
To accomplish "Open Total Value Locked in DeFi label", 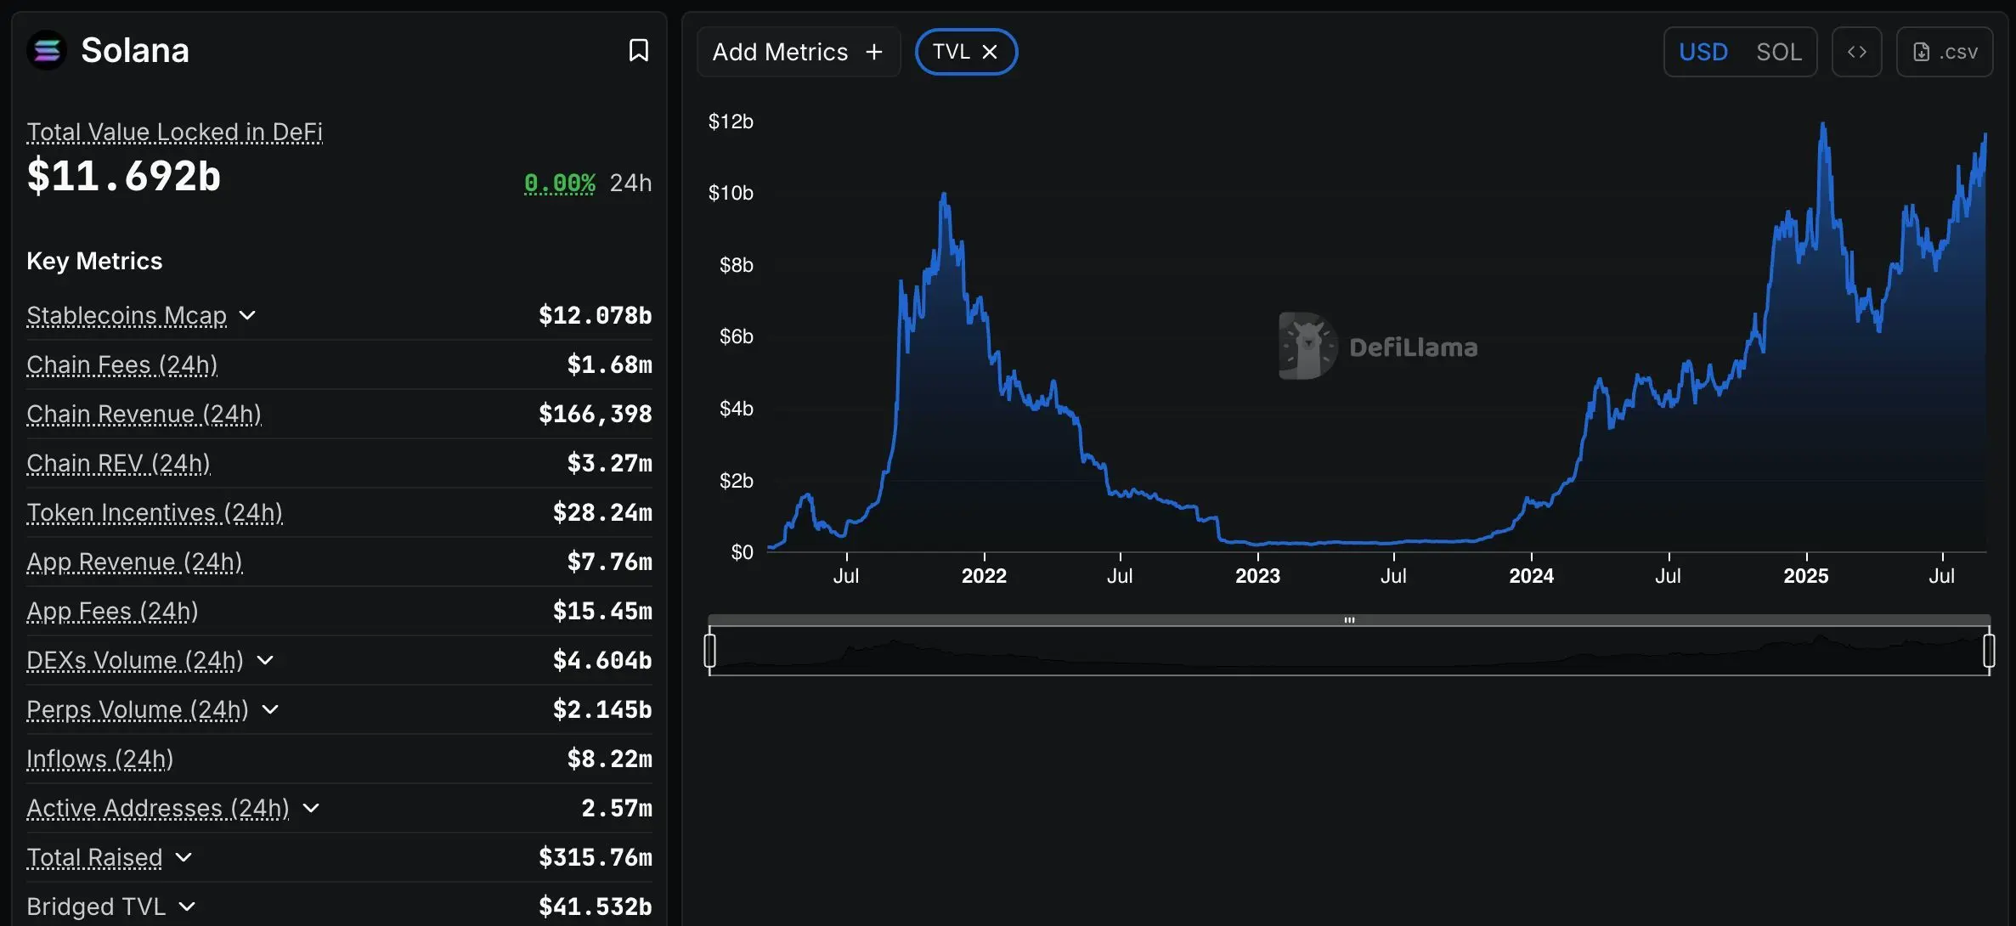I will click(174, 132).
